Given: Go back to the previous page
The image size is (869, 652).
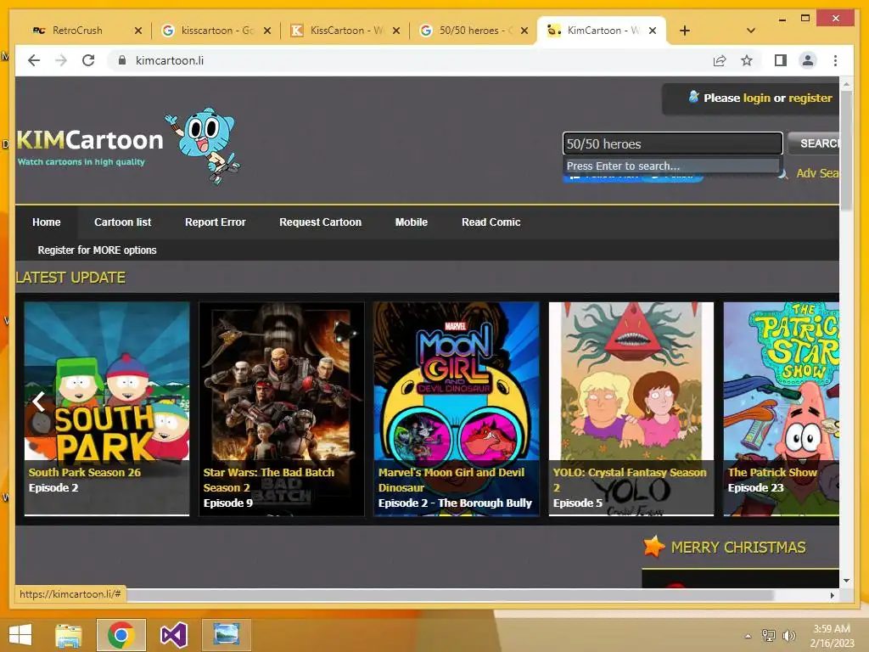Looking at the screenshot, I should coord(34,60).
